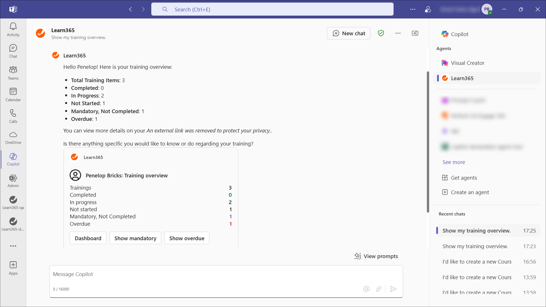Click the @ mention icon in message box
Screen dimensions: 546x307
pyautogui.click(x=366, y=289)
